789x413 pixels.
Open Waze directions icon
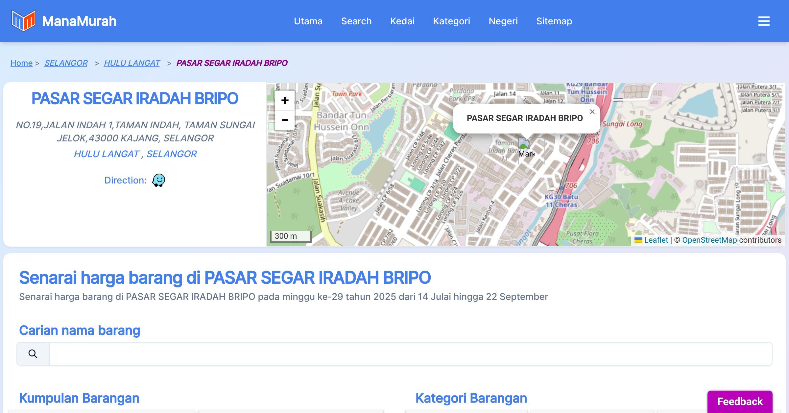point(158,180)
